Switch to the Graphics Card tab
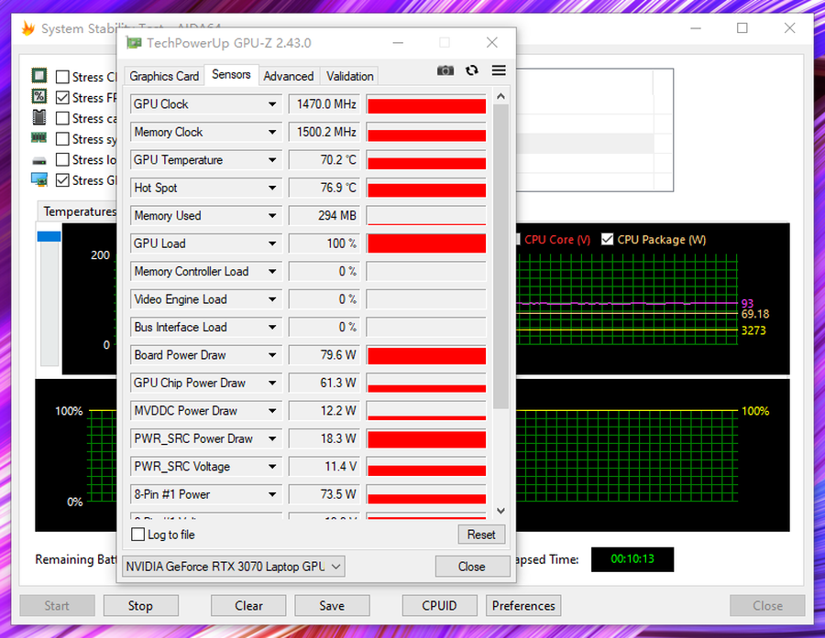Image resolution: width=825 pixels, height=638 pixels. [164, 76]
